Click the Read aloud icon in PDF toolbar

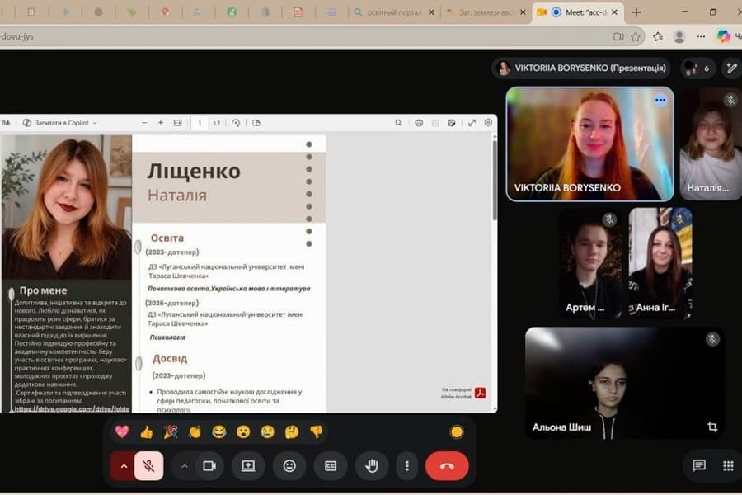pyautogui.click(x=6, y=123)
